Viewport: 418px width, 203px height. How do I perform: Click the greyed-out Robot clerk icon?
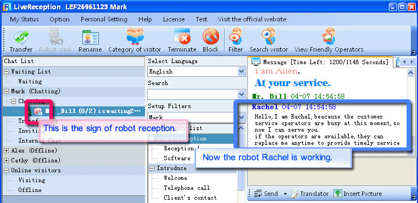[55, 37]
